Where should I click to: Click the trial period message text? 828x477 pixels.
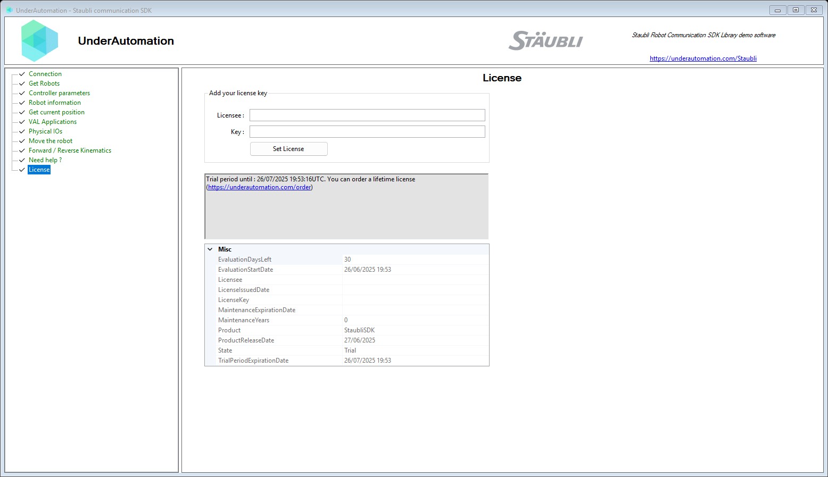click(311, 183)
